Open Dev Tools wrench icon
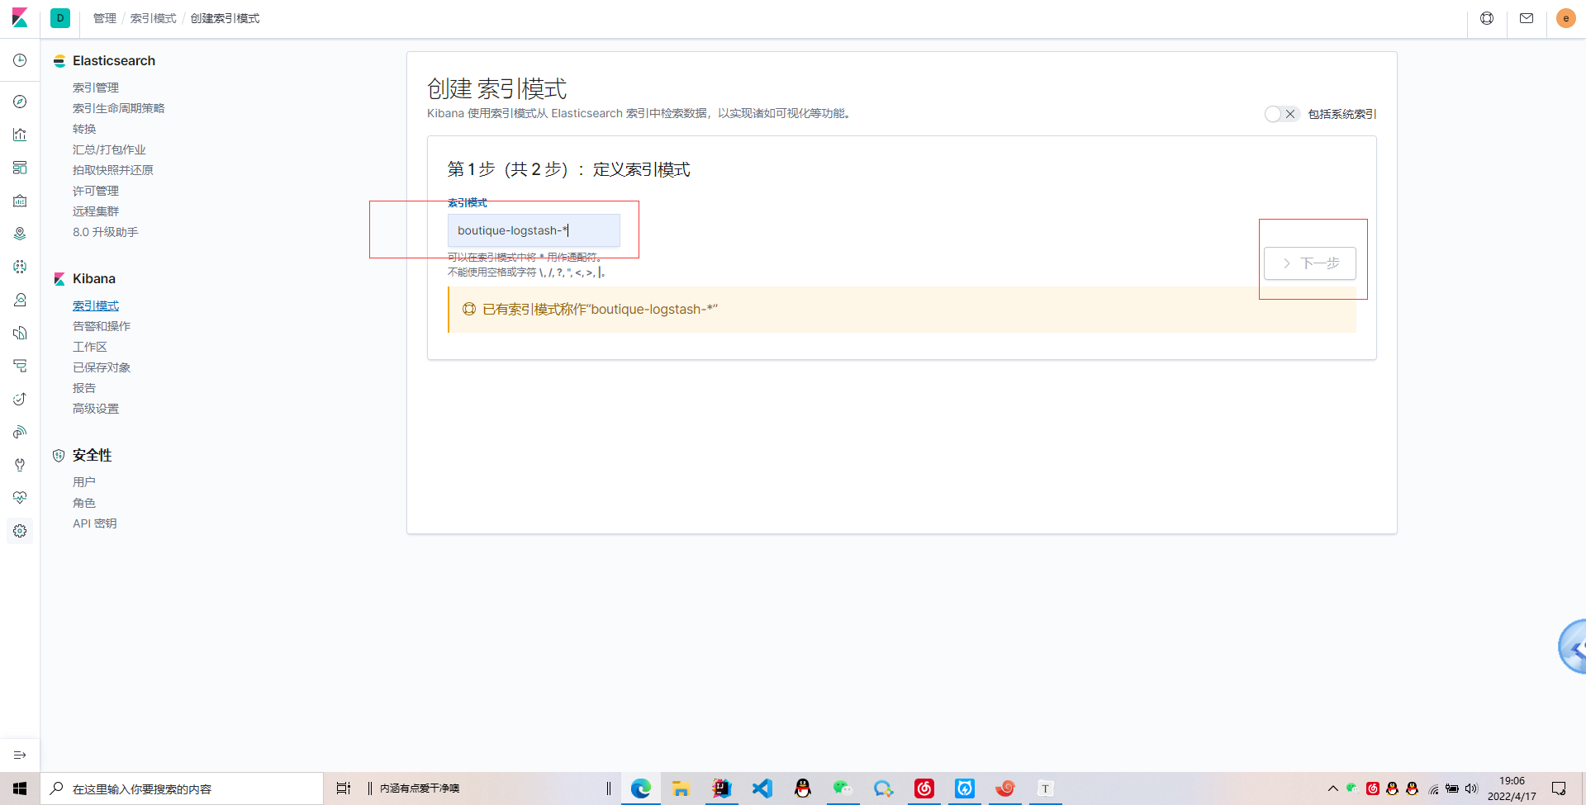The image size is (1586, 805). point(20,465)
